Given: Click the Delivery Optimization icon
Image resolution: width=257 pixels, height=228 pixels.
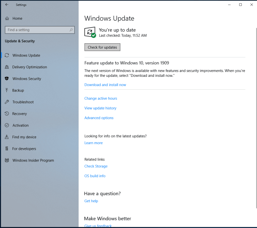Looking at the screenshot, I should click(7, 67).
